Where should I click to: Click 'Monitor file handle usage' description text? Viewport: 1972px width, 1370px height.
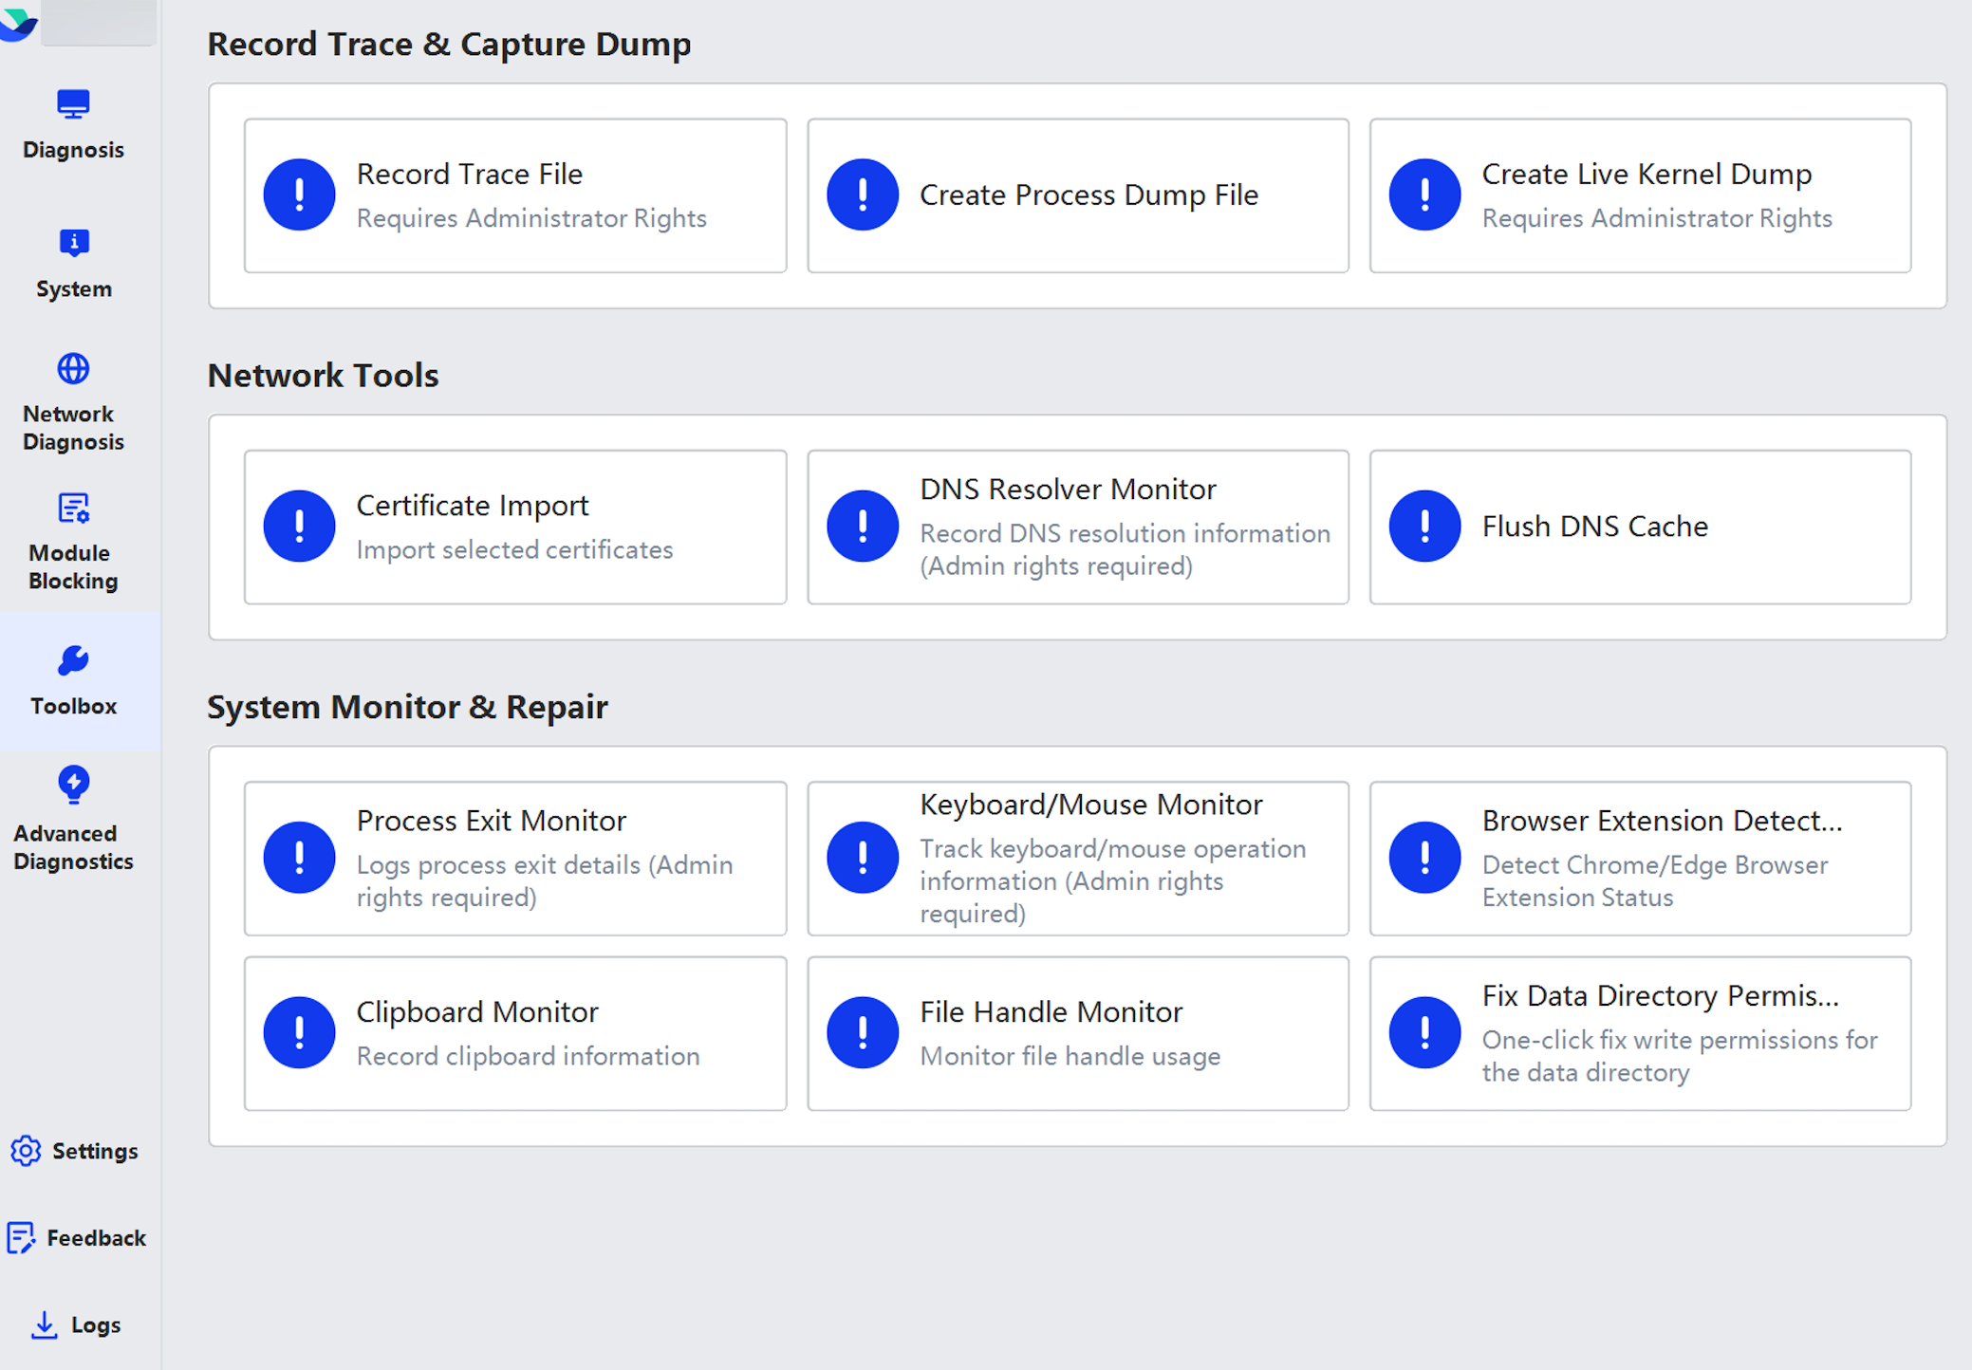1070,1056
